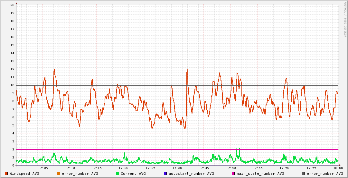Image resolution: width=348 pixels, height=178 pixels.
Task: Click the orange error_number legend swatch
Action: point(58,174)
